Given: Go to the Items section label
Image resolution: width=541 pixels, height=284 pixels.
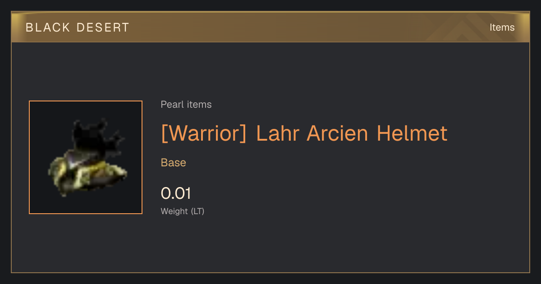Looking at the screenshot, I should click(502, 27).
